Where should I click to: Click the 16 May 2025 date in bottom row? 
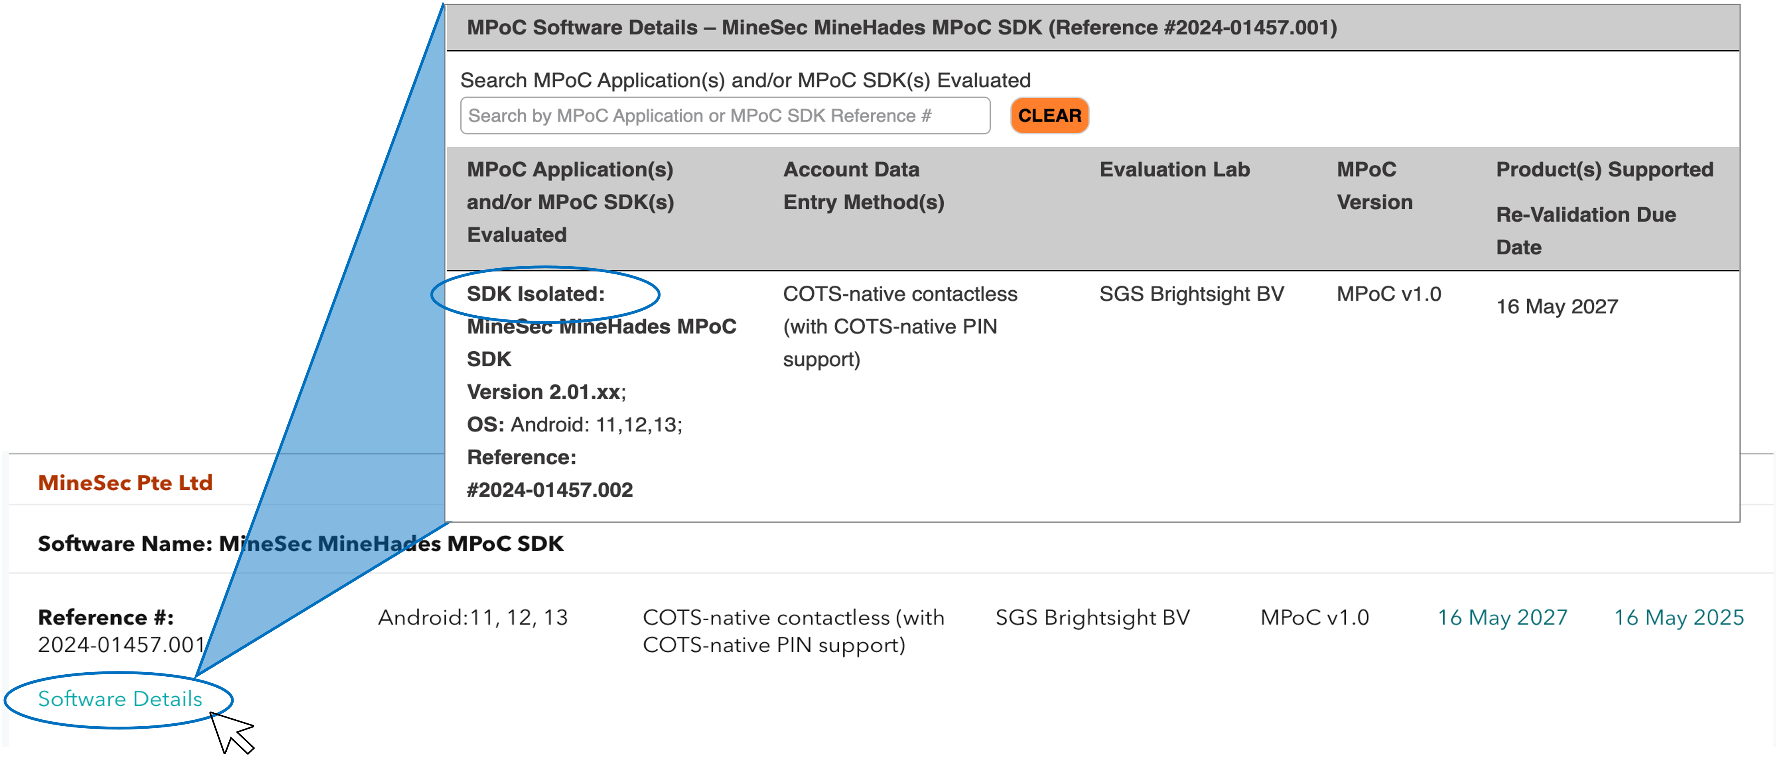pyautogui.click(x=1679, y=617)
